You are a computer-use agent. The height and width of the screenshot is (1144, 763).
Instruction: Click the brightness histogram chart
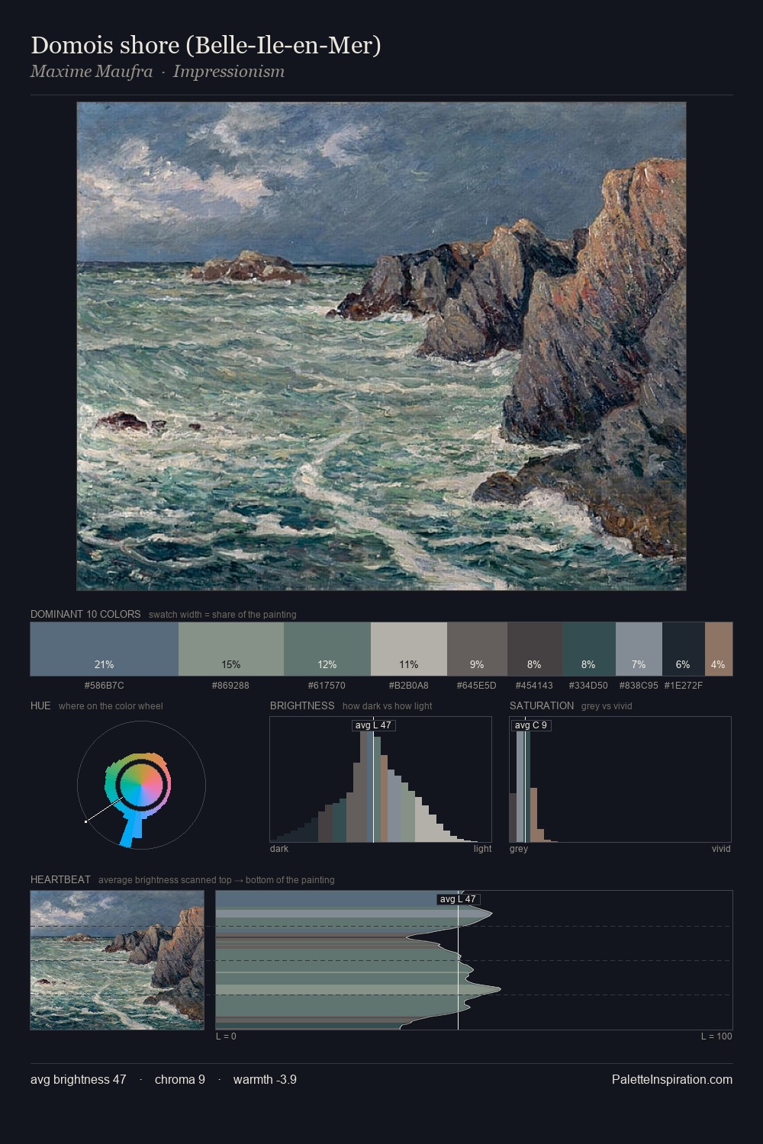[x=381, y=779]
